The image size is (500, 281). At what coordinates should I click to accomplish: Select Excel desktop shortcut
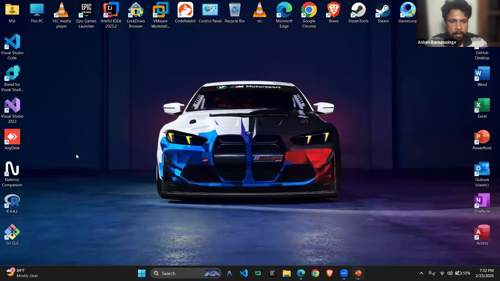(482, 108)
